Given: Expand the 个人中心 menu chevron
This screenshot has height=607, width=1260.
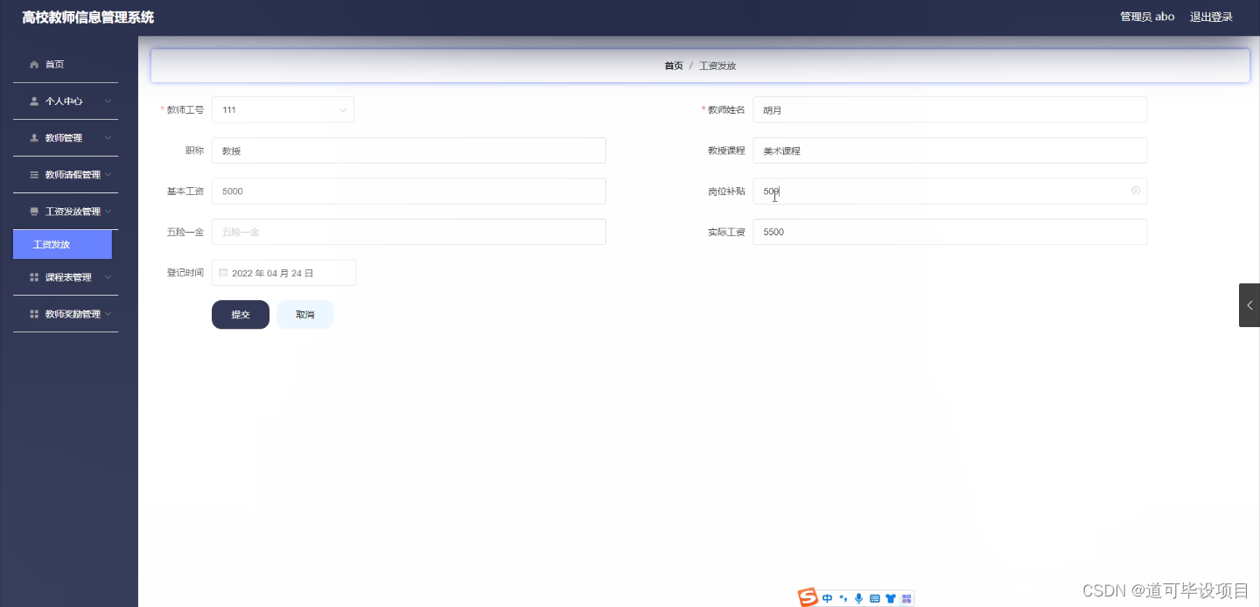Looking at the screenshot, I should click(107, 101).
